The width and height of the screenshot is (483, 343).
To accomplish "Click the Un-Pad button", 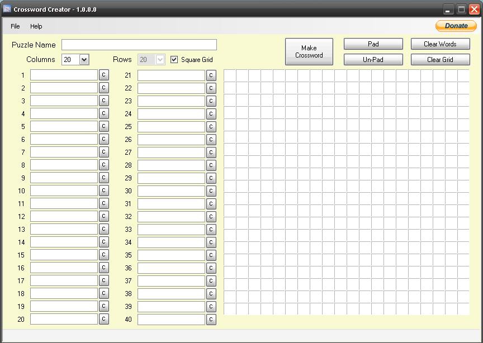I will point(373,60).
